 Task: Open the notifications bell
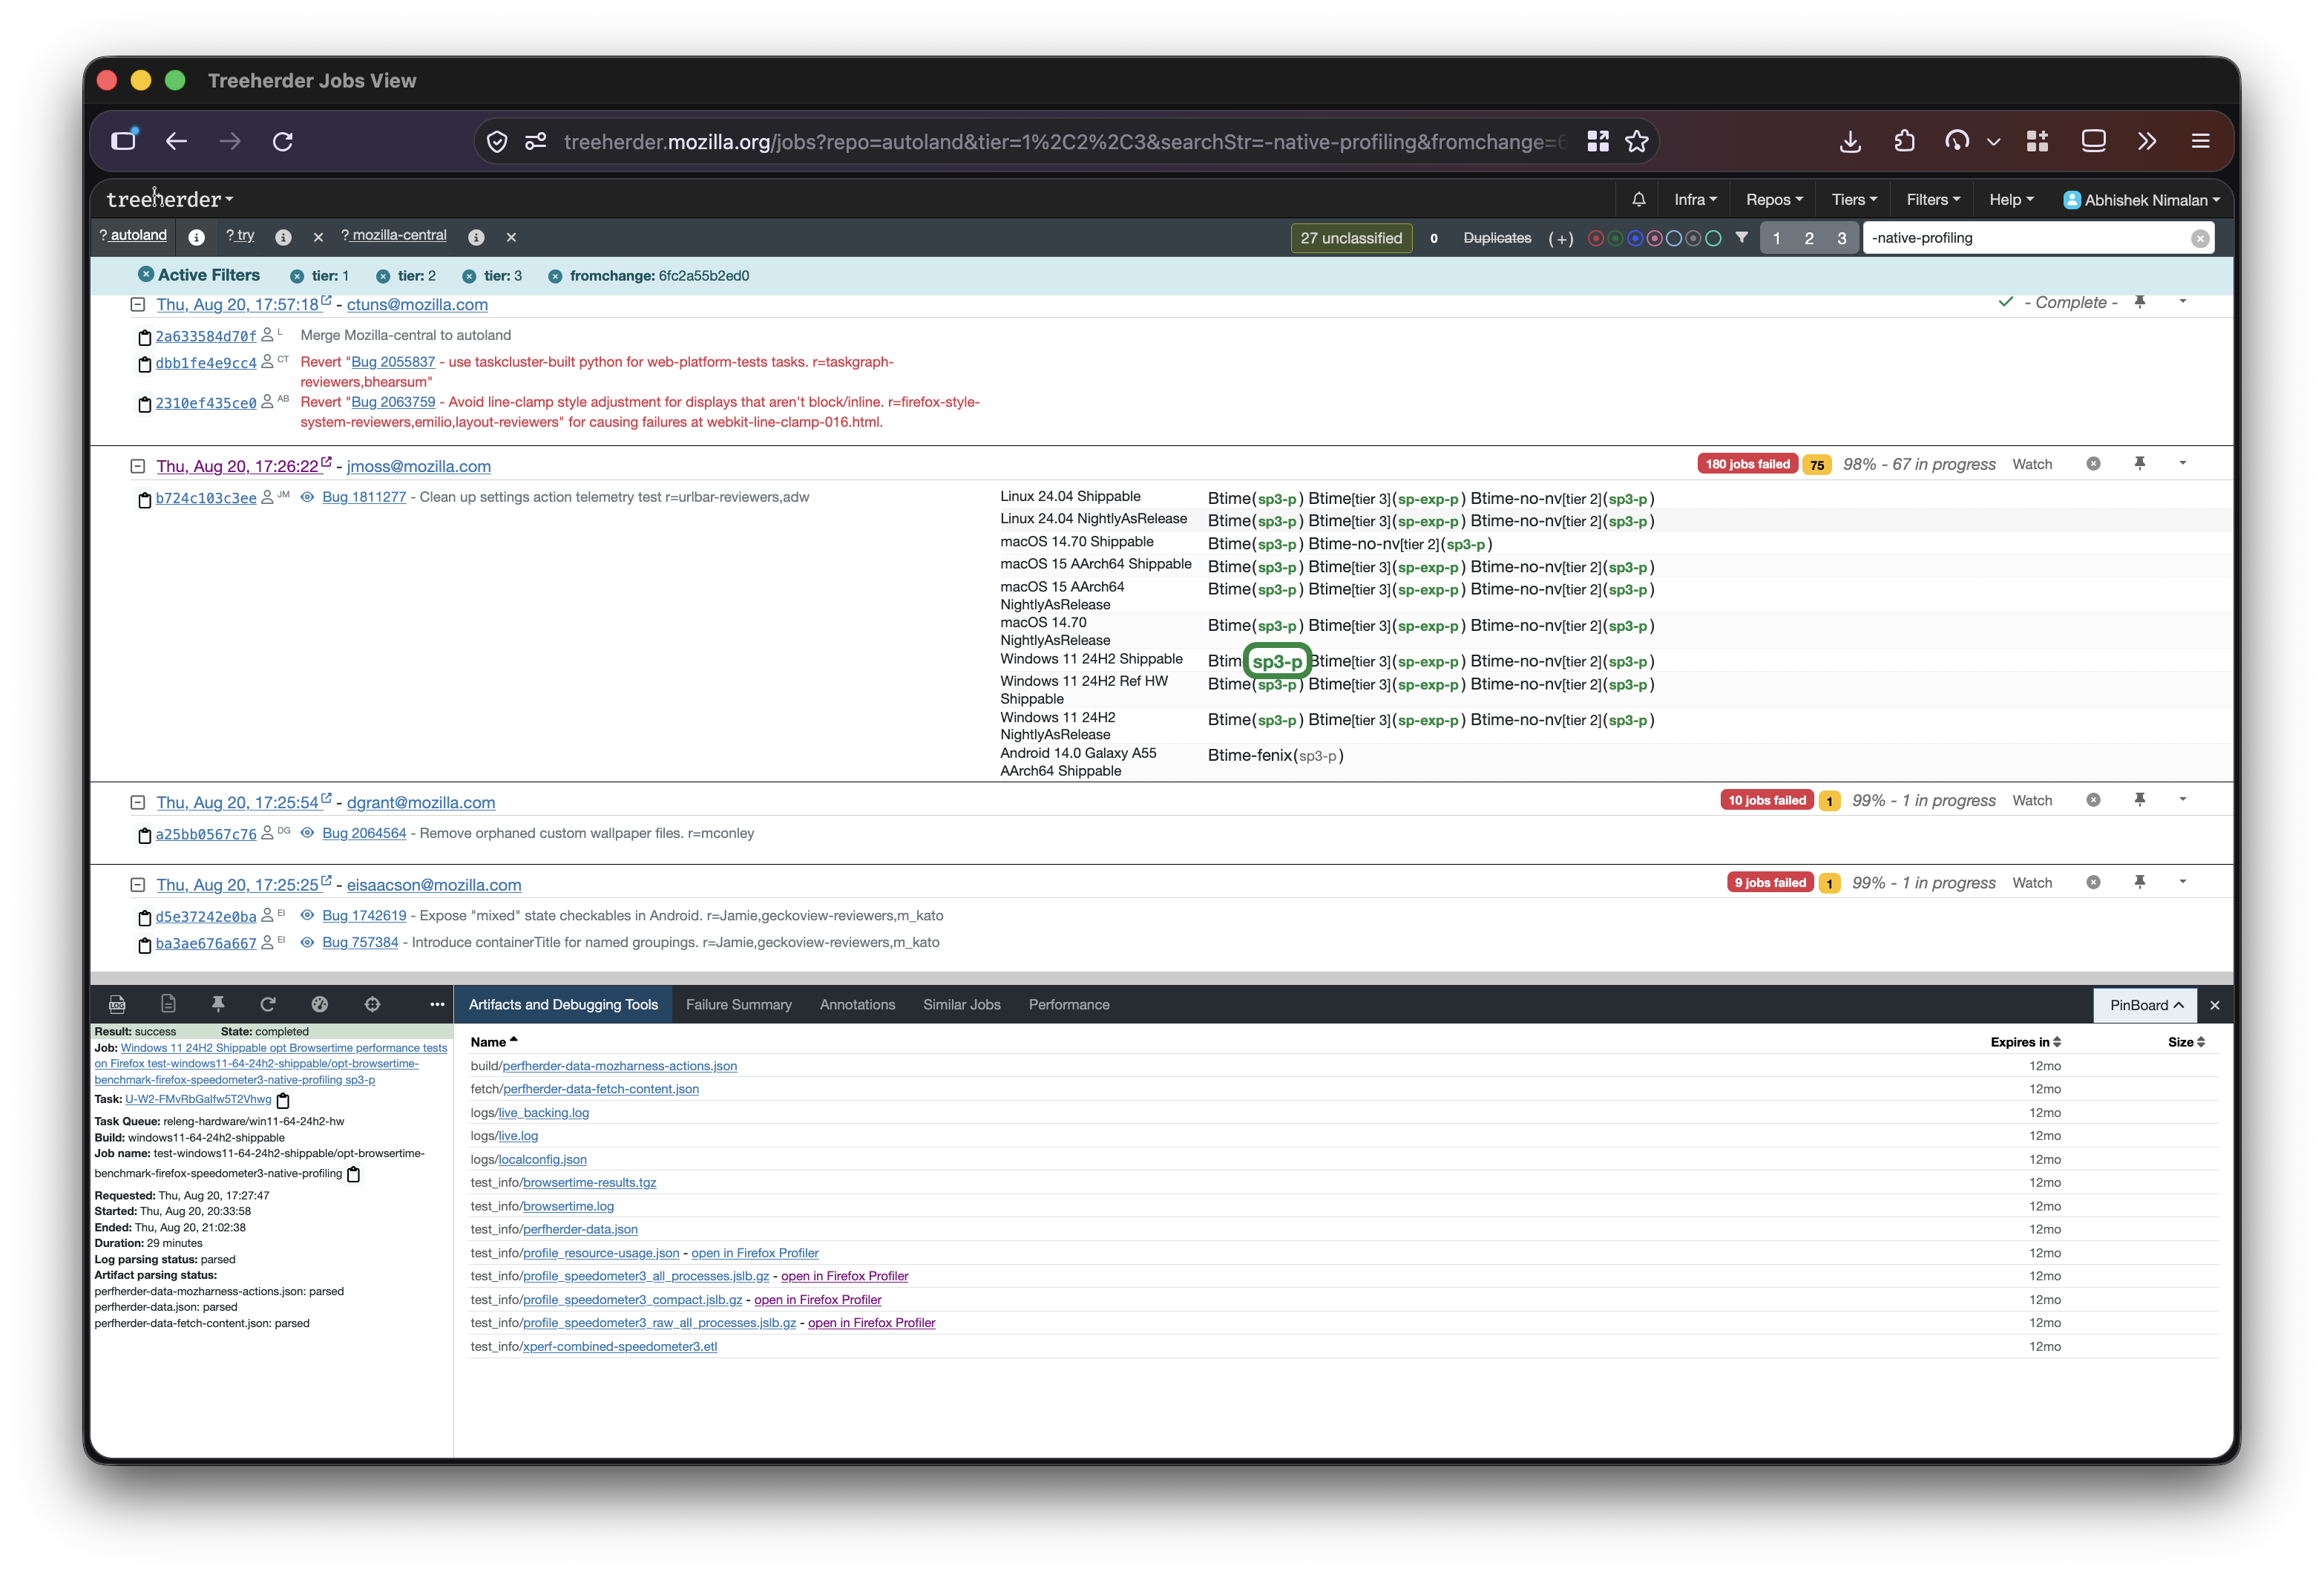pos(1638,199)
